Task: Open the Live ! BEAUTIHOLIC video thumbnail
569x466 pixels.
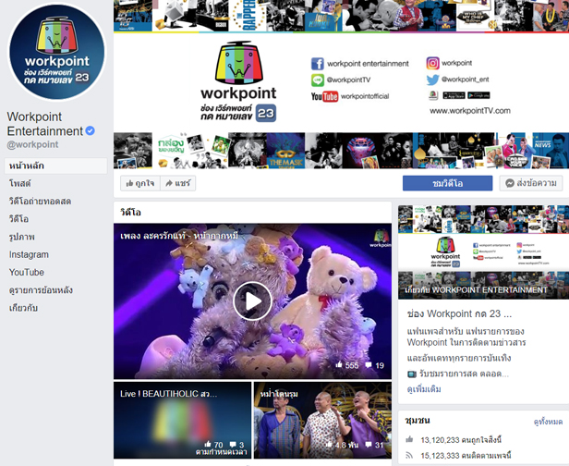Action: (182, 420)
